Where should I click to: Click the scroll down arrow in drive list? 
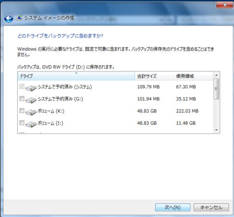(217, 130)
